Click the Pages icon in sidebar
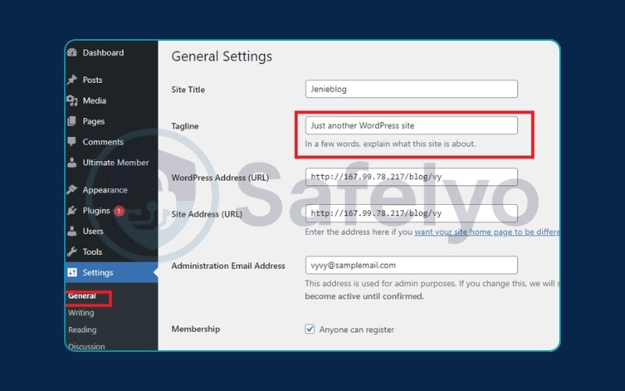 (x=72, y=121)
